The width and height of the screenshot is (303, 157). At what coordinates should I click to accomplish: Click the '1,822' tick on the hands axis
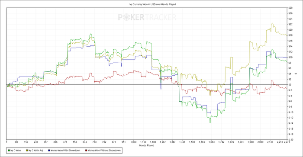231,142
